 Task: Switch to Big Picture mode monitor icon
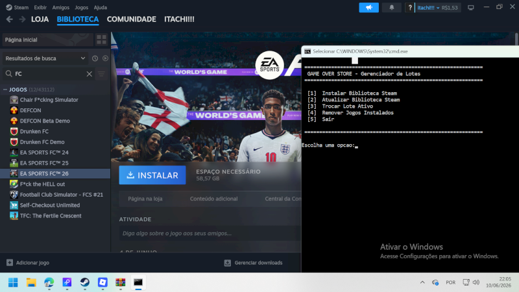pos(471,8)
